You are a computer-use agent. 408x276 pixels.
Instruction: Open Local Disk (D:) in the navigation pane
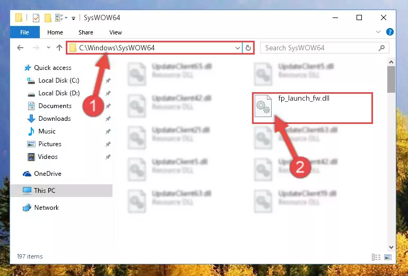point(59,93)
